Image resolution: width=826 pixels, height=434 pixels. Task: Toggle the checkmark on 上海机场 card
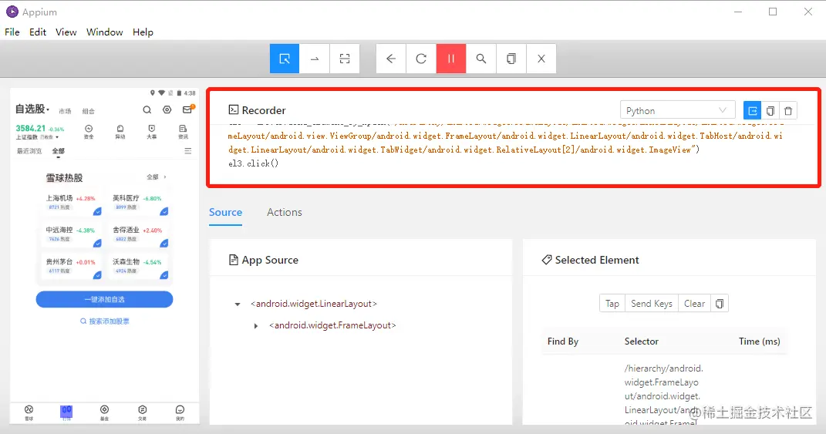pyautogui.click(x=97, y=211)
